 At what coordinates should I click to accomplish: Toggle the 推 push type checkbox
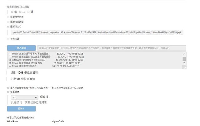coord(12,12)
